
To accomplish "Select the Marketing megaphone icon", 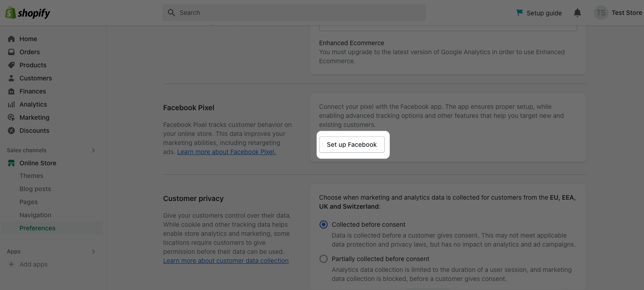I will 11,117.
